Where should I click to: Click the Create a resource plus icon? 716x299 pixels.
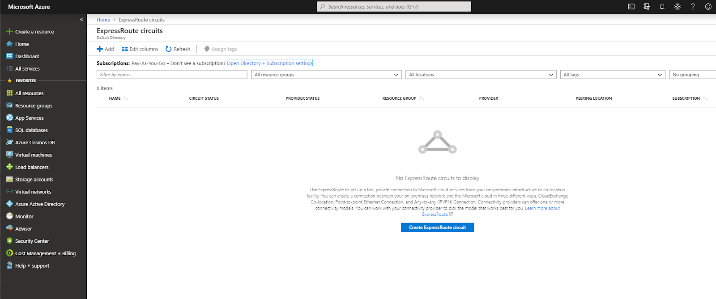(9, 31)
